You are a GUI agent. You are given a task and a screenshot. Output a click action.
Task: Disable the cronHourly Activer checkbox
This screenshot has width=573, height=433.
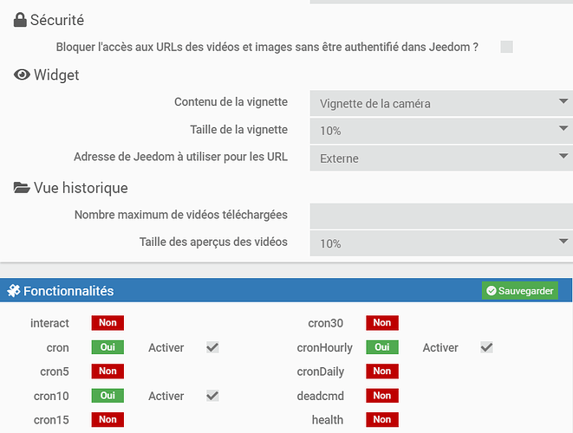486,347
